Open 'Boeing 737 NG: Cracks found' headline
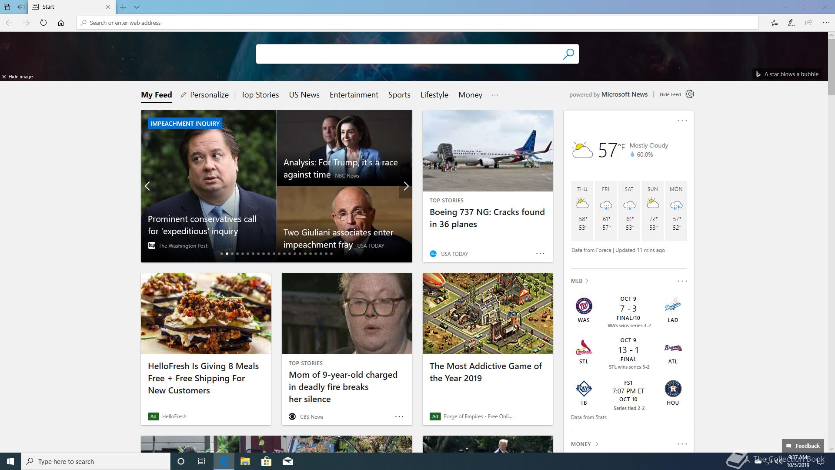This screenshot has width=835, height=470. tap(487, 218)
